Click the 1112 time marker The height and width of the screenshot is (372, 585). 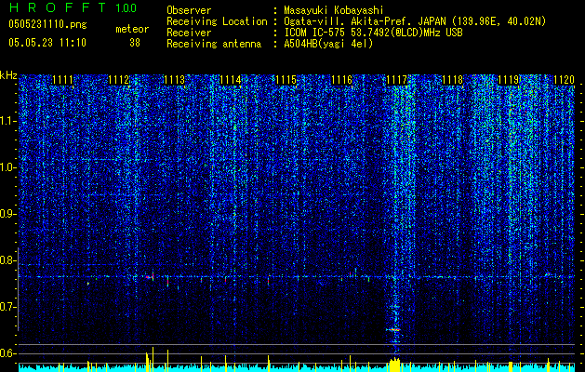[x=119, y=80]
